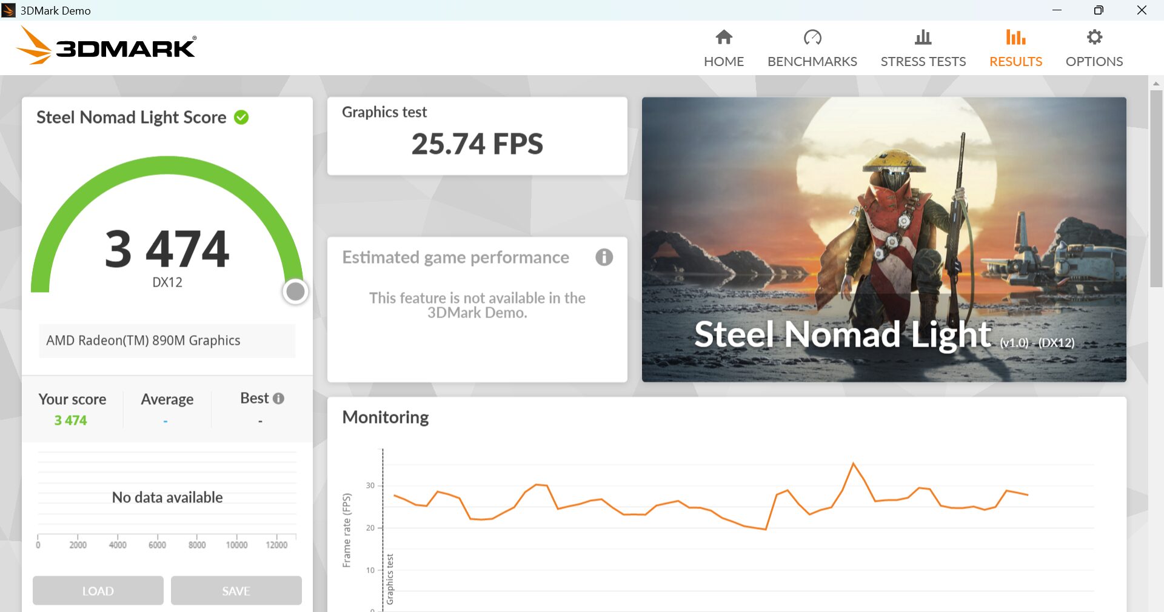Open the HOME tab
The width and height of the screenshot is (1164, 612).
(x=724, y=61)
